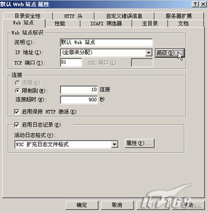Open the 自定义错误信息 tab

[x=124, y=16]
